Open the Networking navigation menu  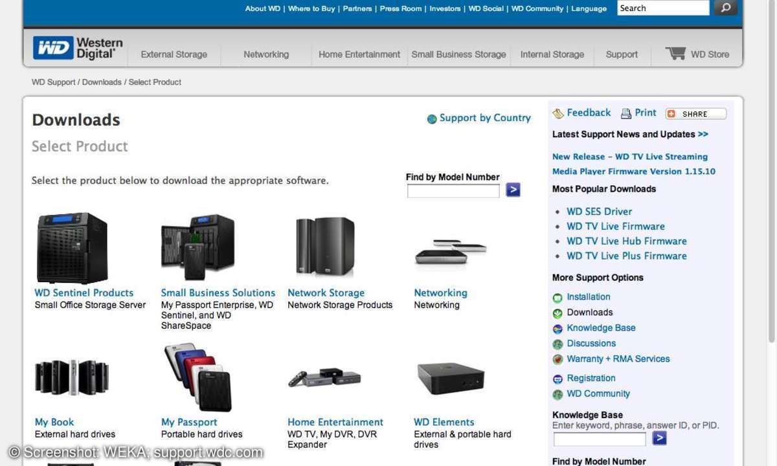click(x=266, y=54)
